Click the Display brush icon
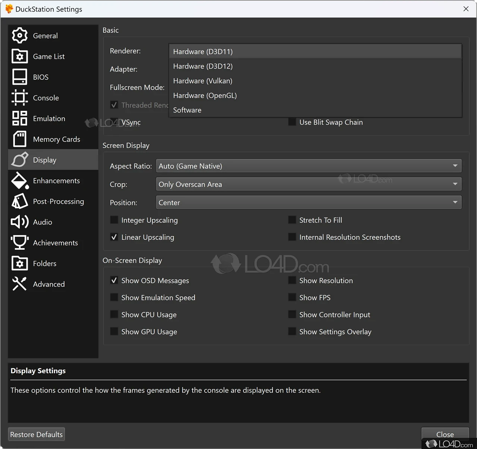477x449 pixels. 20,160
